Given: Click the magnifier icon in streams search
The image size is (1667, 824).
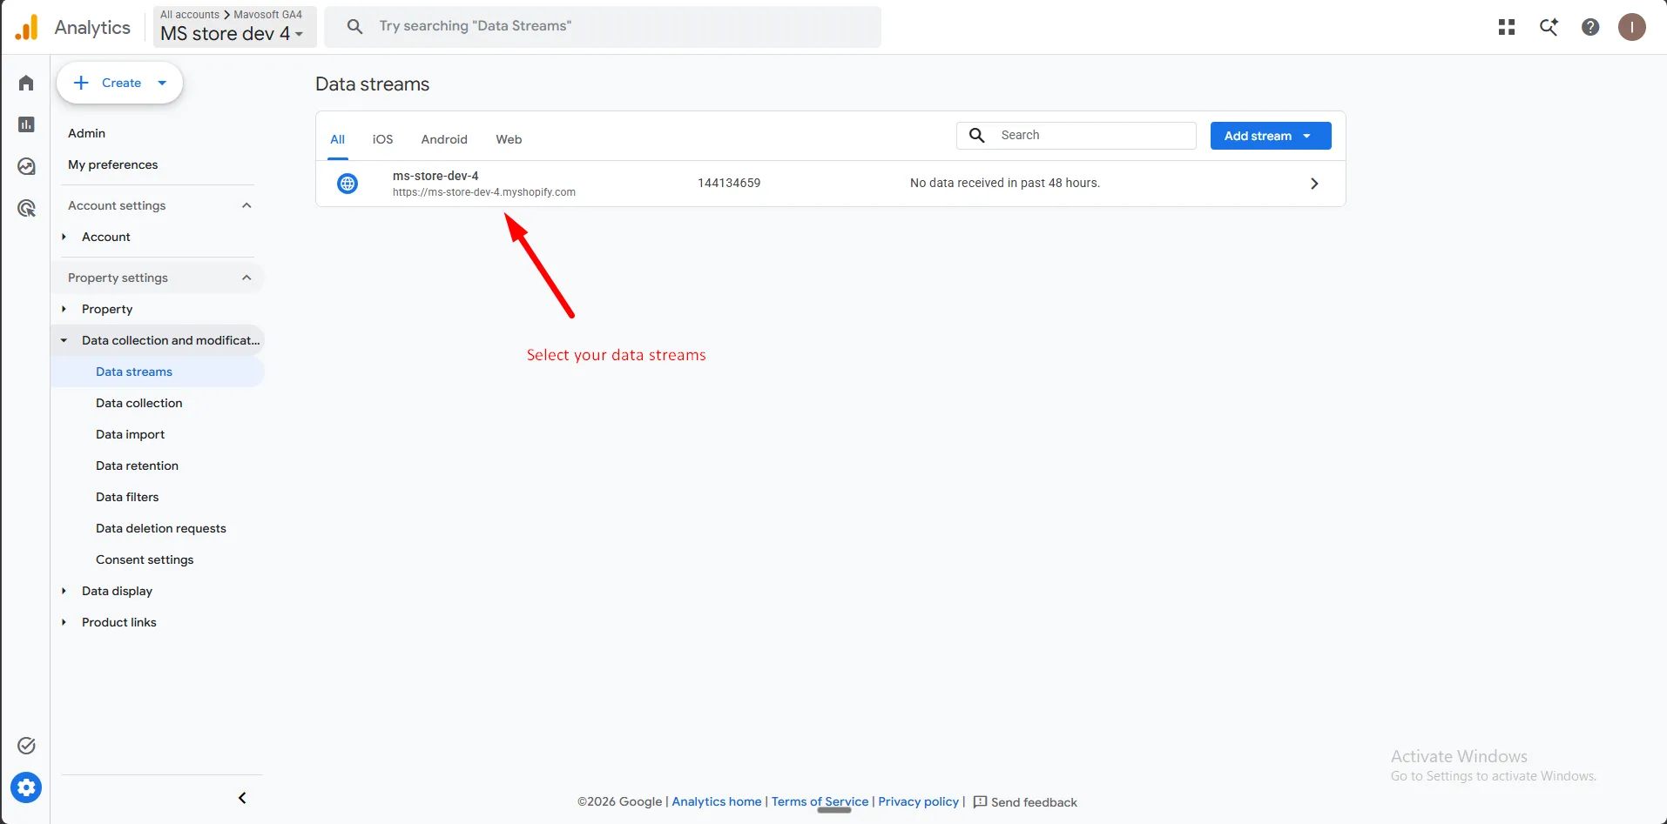Looking at the screenshot, I should click(977, 135).
